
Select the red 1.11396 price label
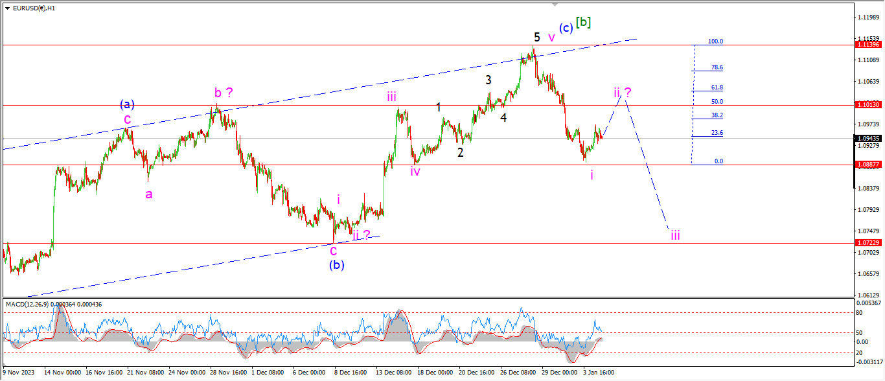[868, 45]
